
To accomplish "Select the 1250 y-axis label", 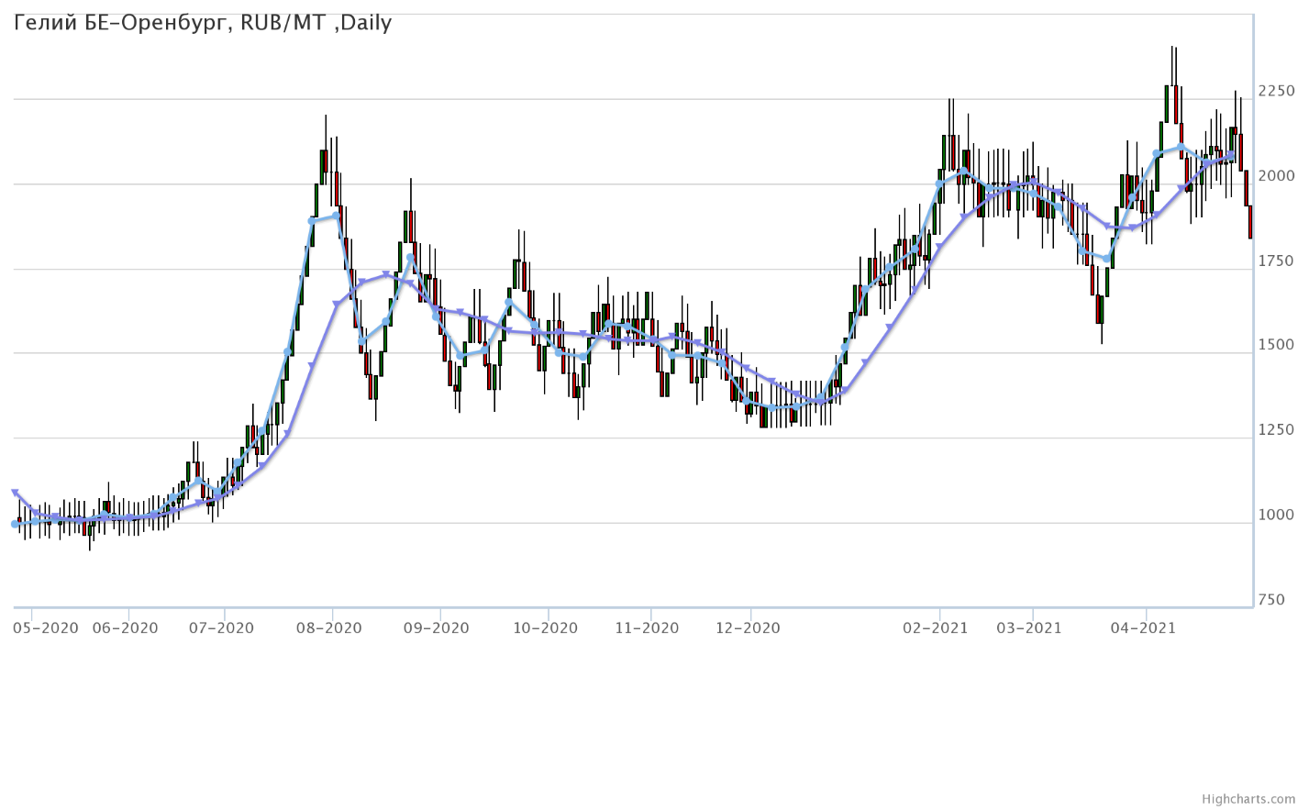I will tap(1277, 430).
